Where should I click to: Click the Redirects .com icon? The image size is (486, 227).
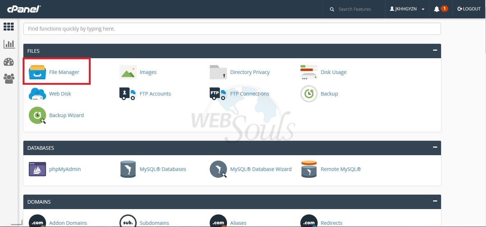(309, 221)
